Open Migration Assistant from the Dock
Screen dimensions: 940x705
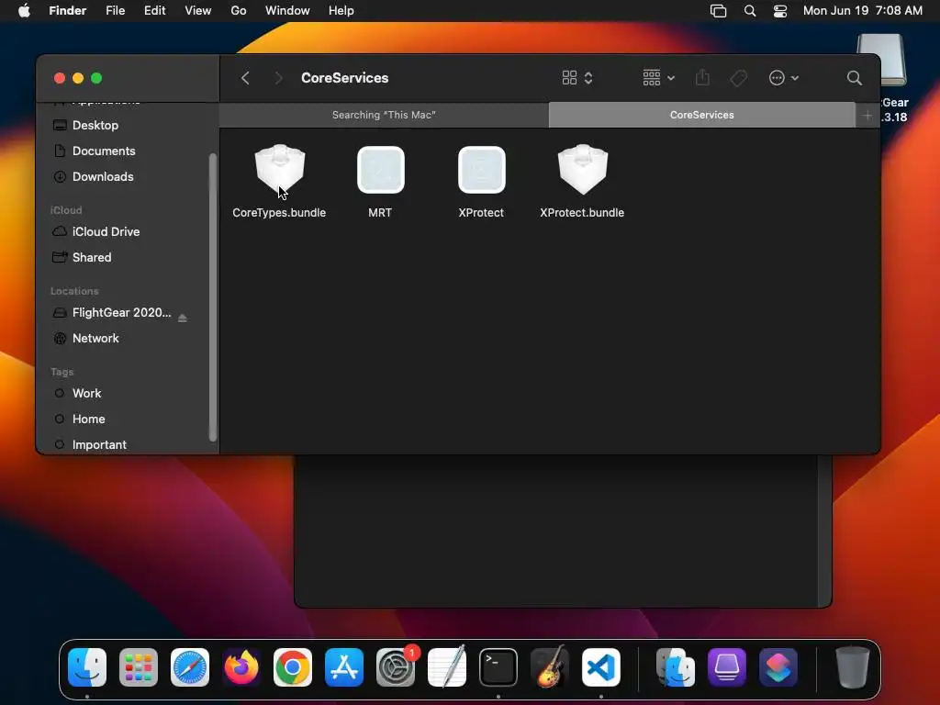click(676, 667)
